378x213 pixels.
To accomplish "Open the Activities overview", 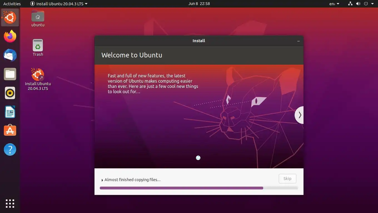I will coord(12,4).
